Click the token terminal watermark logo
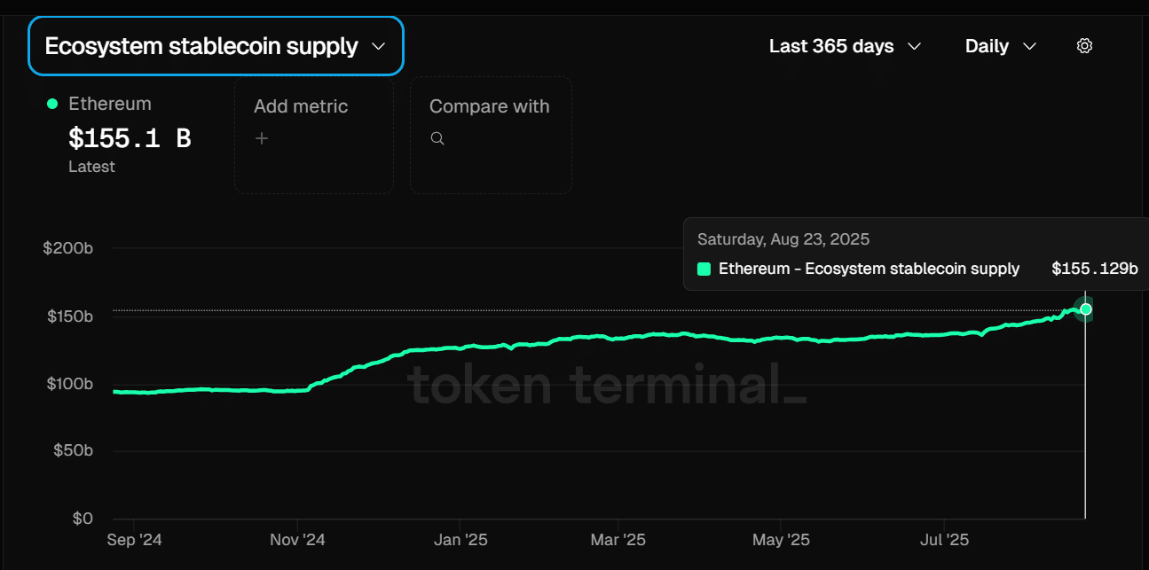The width and height of the screenshot is (1149, 570). coord(607,385)
